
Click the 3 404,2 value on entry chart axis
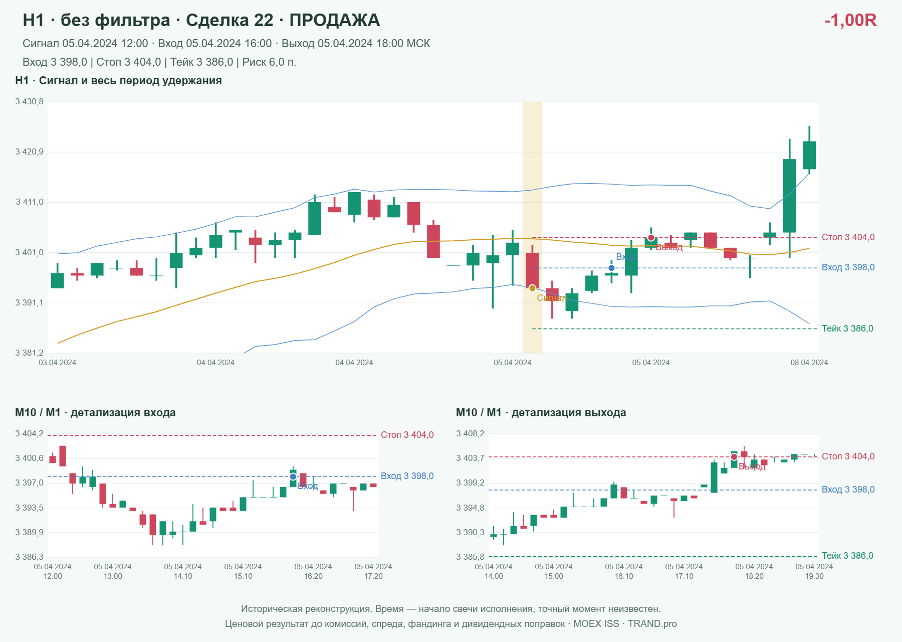coord(30,434)
